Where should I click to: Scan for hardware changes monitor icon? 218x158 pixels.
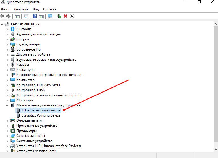click(x=50, y=16)
